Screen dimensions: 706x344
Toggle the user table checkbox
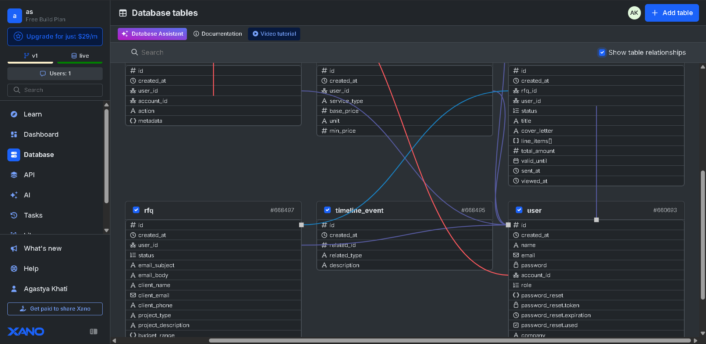(x=519, y=210)
